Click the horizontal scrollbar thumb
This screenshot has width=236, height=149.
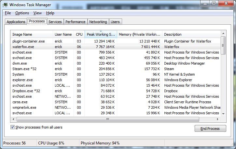coord(108,119)
